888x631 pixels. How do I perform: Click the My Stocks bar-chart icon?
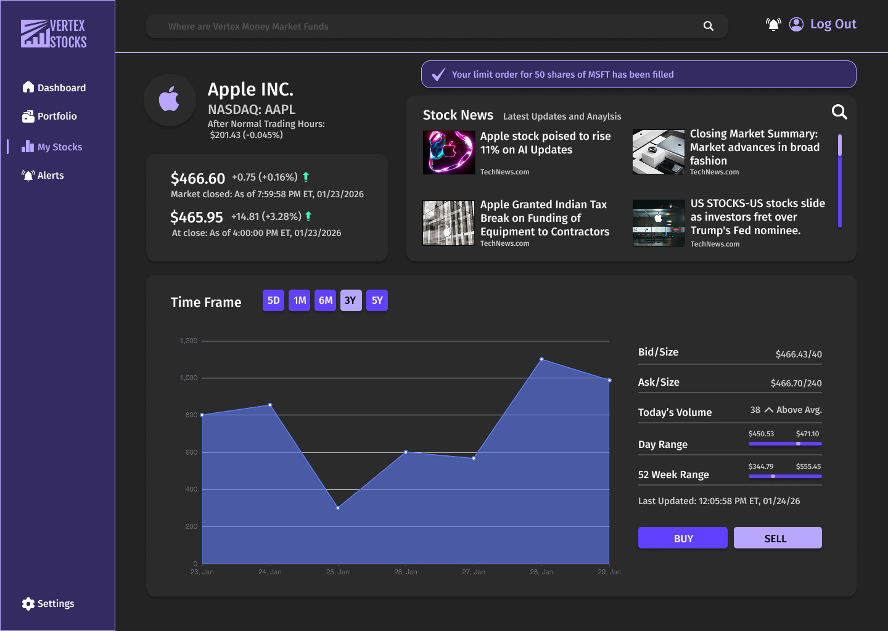pyautogui.click(x=28, y=146)
